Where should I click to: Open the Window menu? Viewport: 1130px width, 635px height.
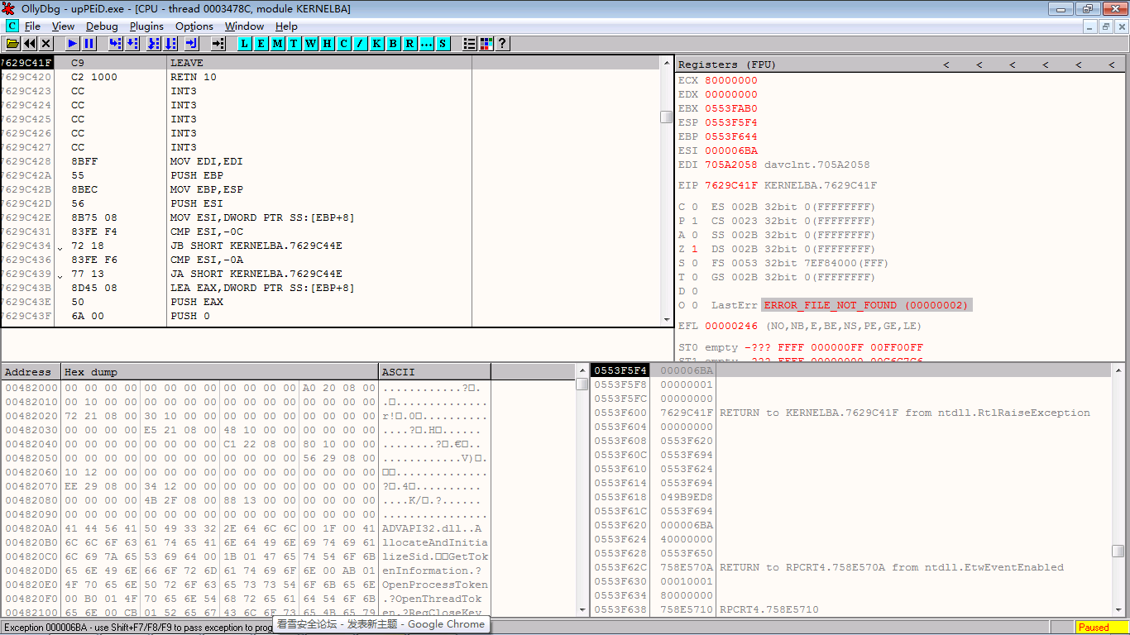(x=245, y=26)
